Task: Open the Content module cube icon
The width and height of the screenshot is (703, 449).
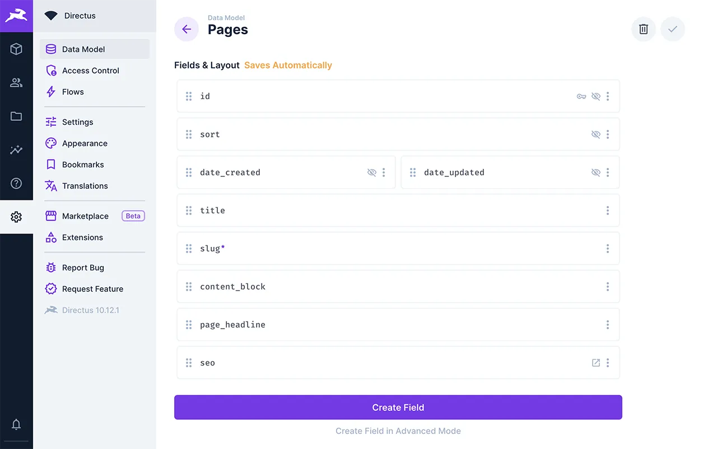Action: coord(16,49)
